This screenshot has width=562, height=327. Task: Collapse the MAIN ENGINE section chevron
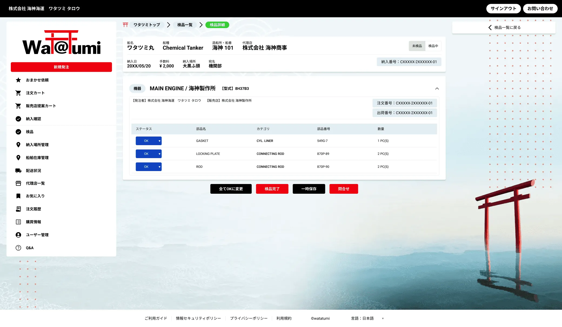[437, 88]
